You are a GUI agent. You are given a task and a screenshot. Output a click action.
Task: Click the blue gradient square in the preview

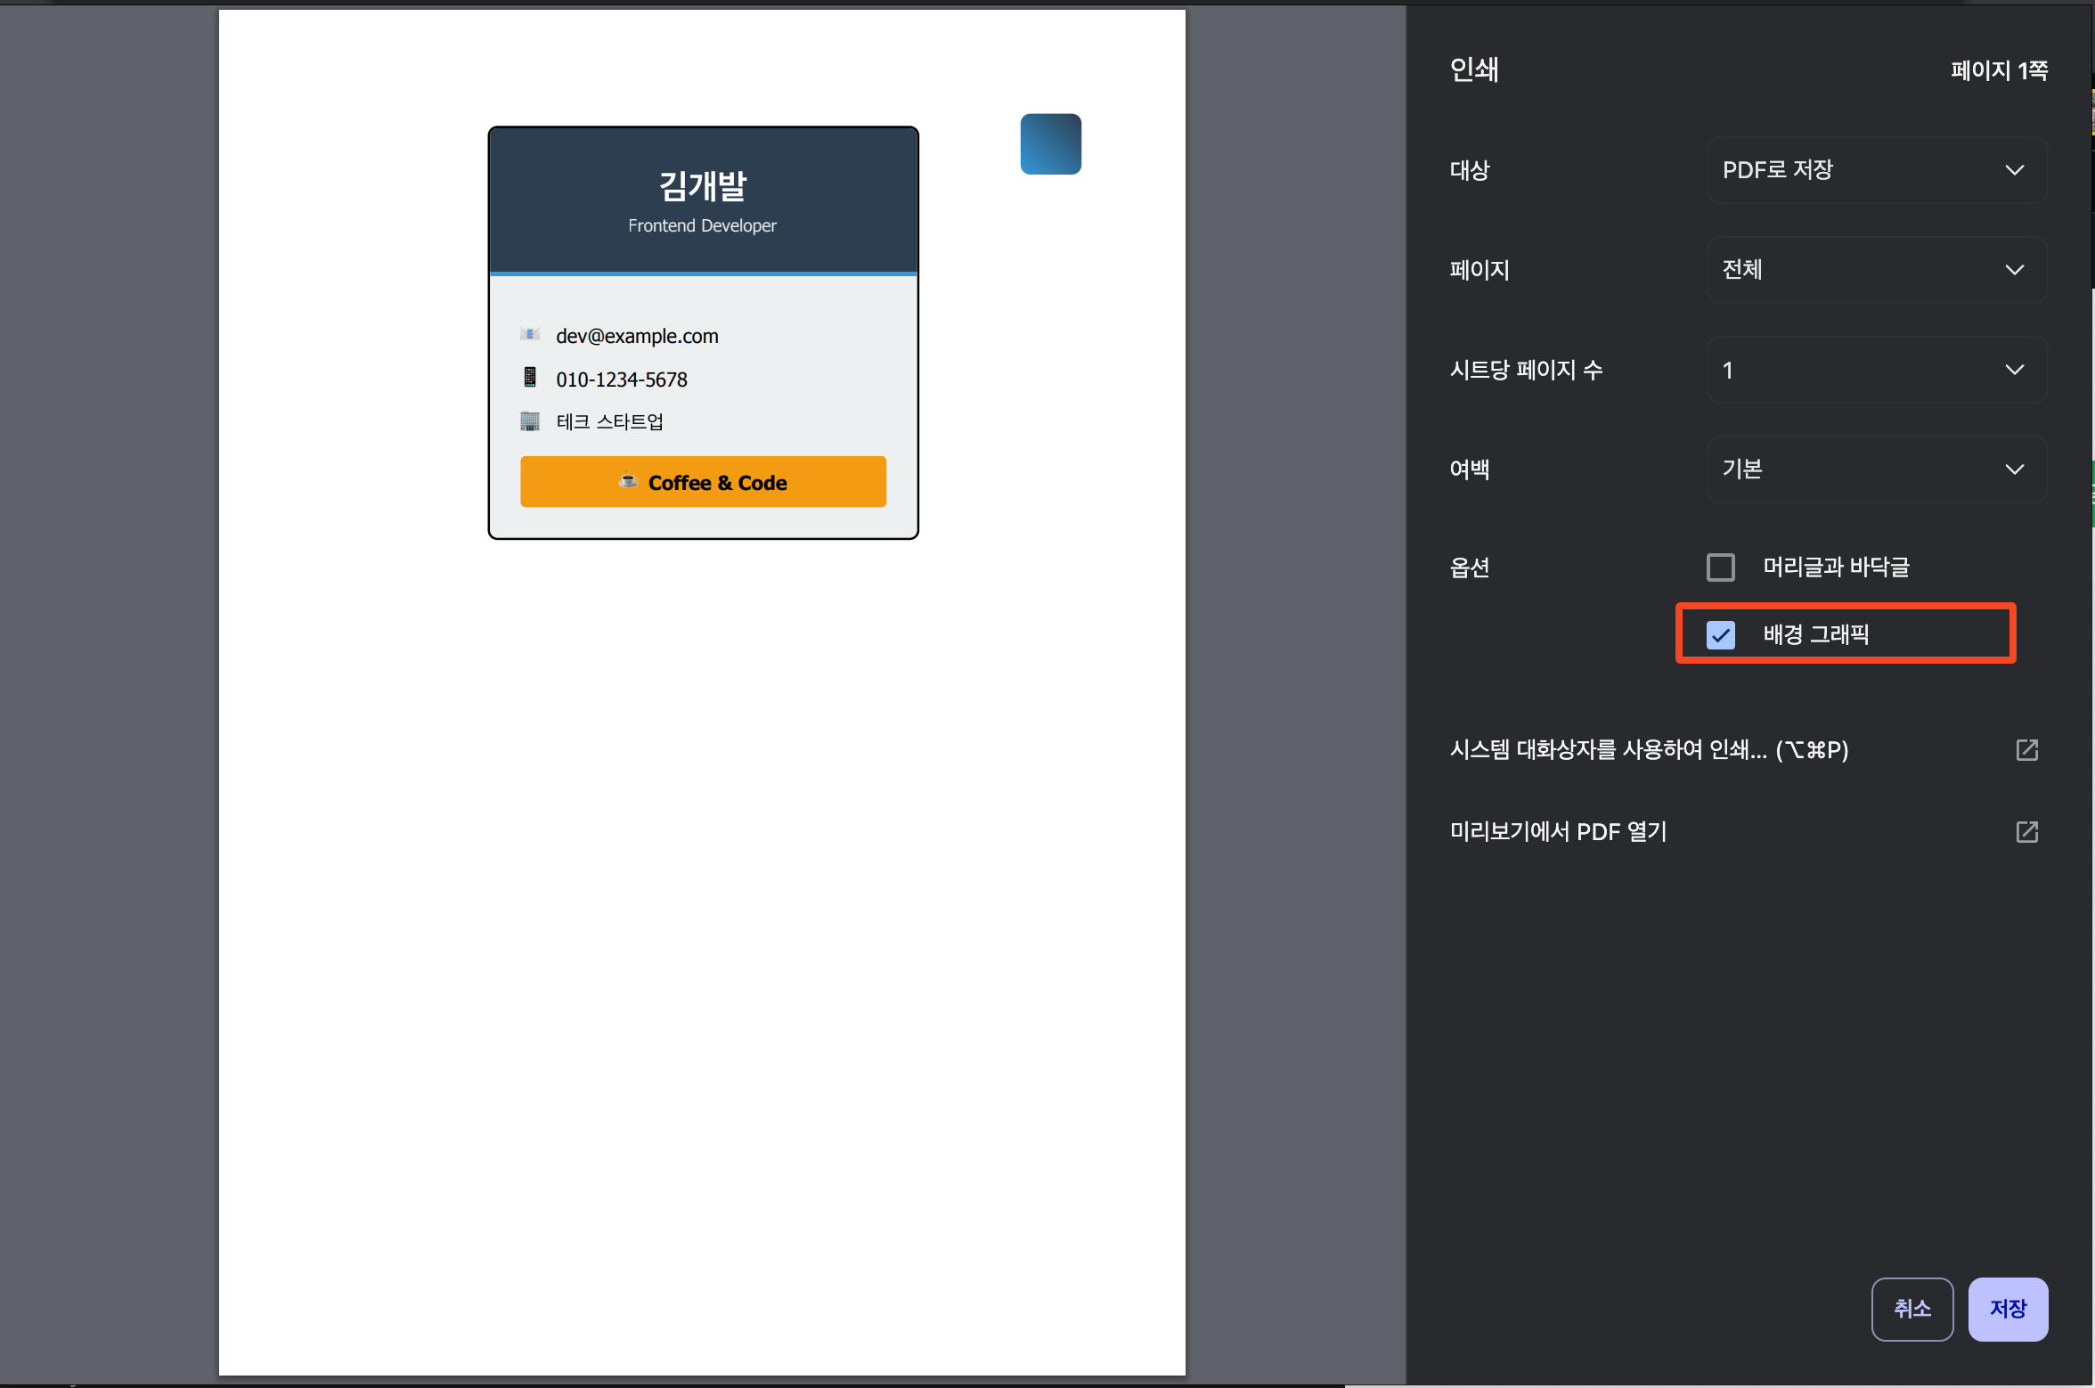pyautogui.click(x=1050, y=144)
